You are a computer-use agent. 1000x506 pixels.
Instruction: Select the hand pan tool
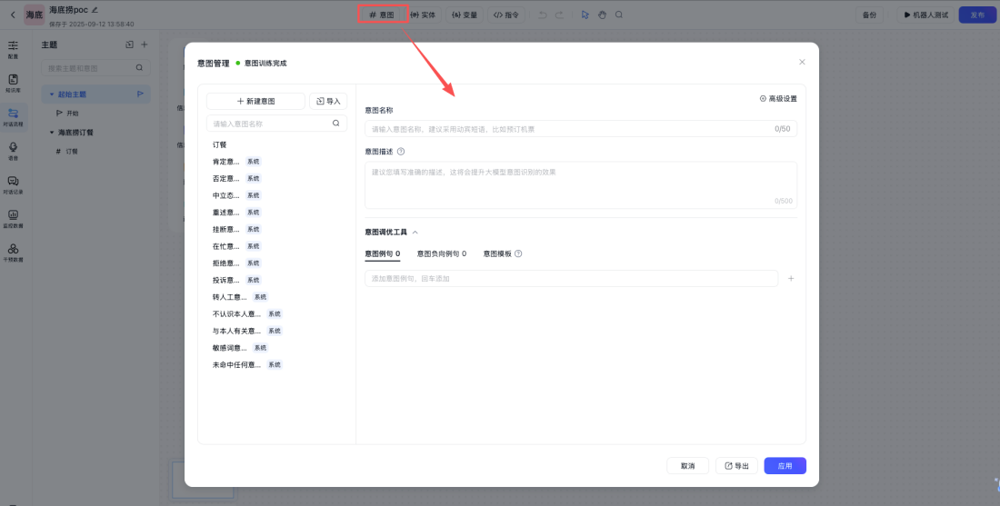(x=602, y=15)
